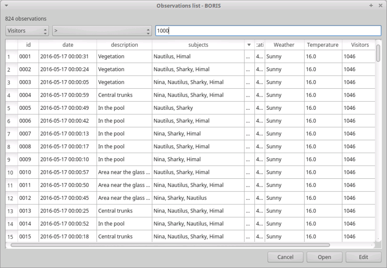Screen dimensions: 387x268
Task: Open window menu arrow in title bar
Action: point(7,5)
